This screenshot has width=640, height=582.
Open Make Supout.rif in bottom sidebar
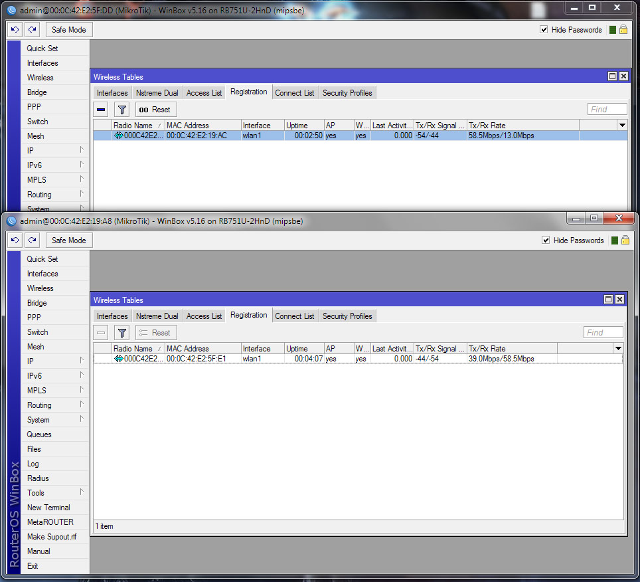(51, 537)
